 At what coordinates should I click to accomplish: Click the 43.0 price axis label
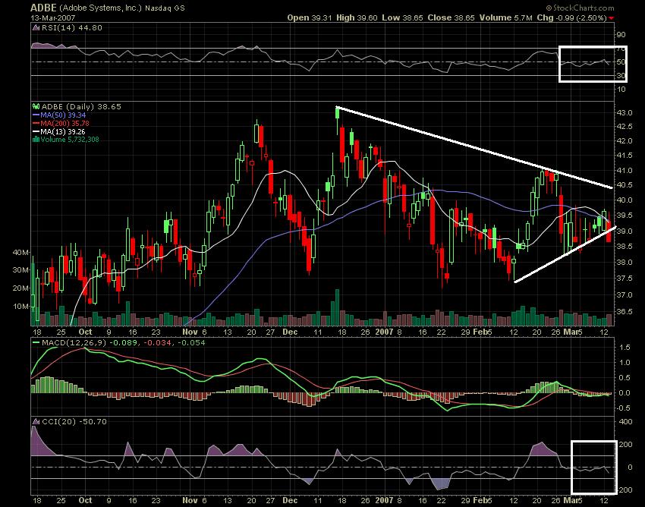coord(625,113)
